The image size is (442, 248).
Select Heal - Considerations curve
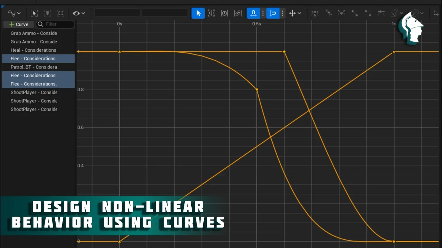coord(34,50)
